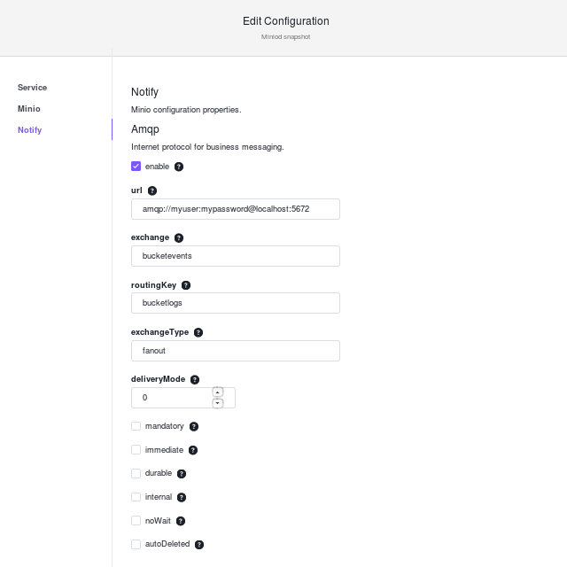Click the amqp url input field

236,209
